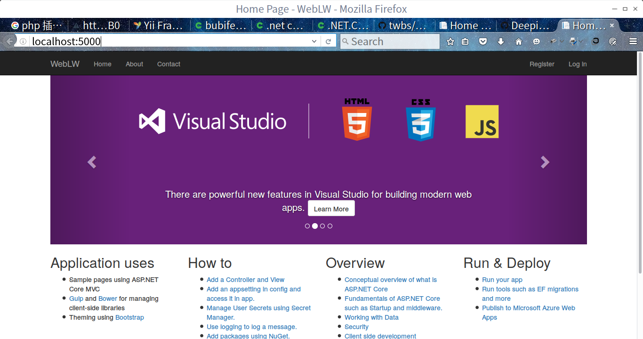Select the first carousel indicator dot

[x=307, y=226]
